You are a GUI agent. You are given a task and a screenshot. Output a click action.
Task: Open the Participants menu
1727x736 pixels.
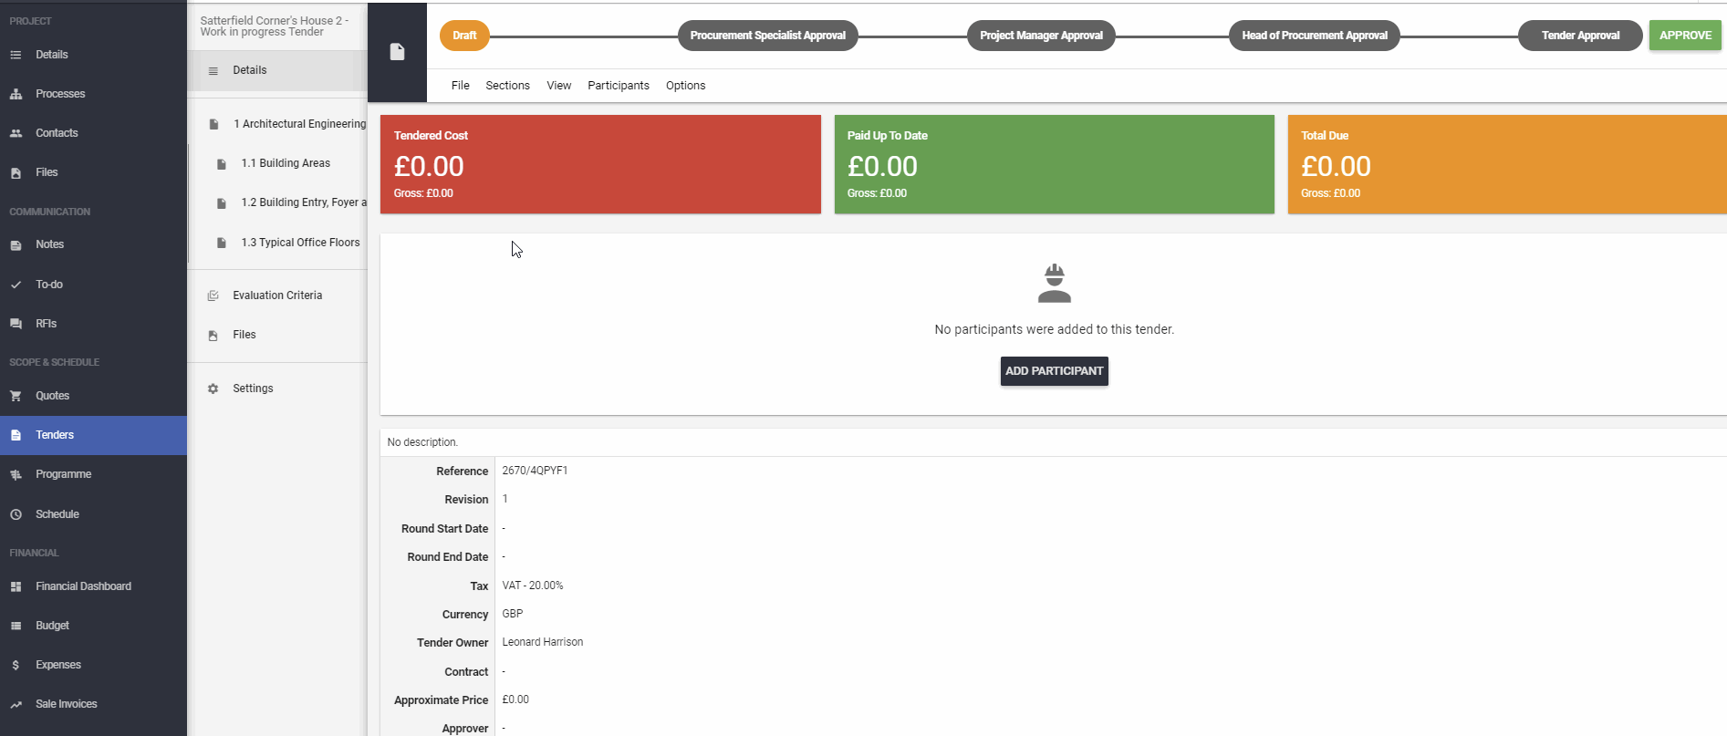coord(618,86)
